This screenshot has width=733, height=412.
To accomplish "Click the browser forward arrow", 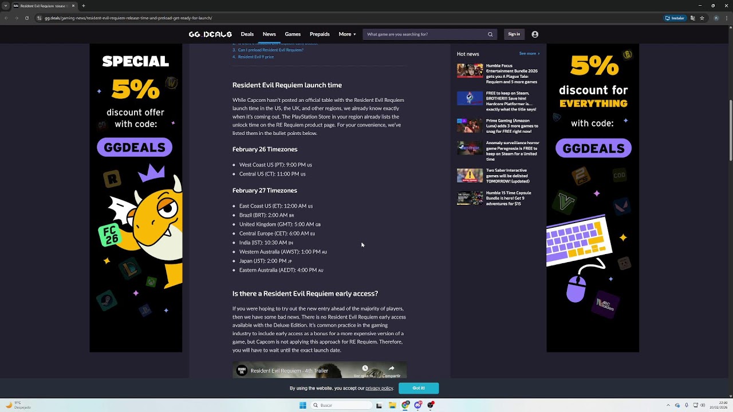I will pos(16,18).
